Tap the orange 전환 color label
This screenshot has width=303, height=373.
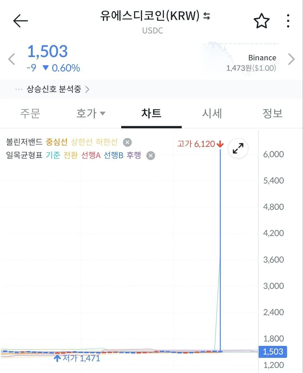tap(71, 156)
